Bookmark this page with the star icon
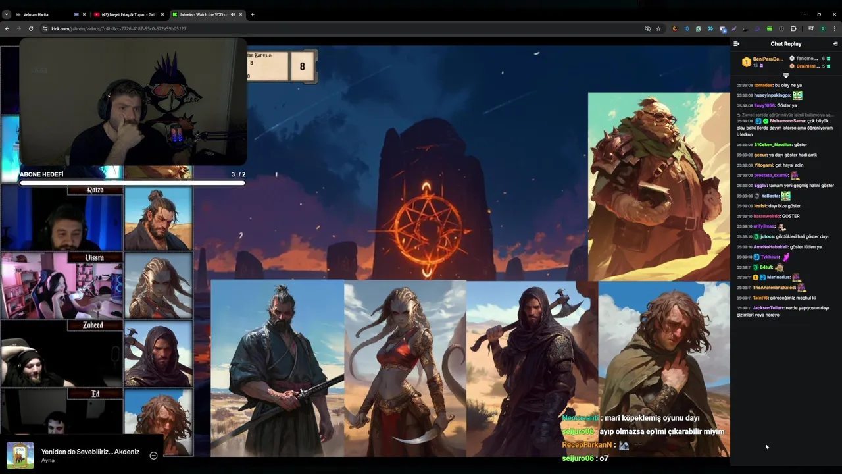Image resolution: width=842 pixels, height=474 pixels. (658, 28)
